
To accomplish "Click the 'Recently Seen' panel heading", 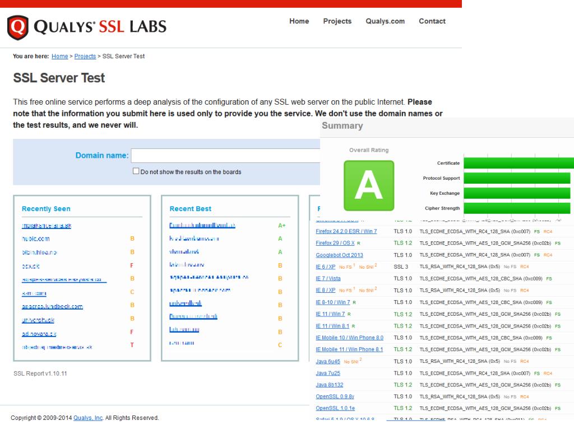I will point(46,209).
